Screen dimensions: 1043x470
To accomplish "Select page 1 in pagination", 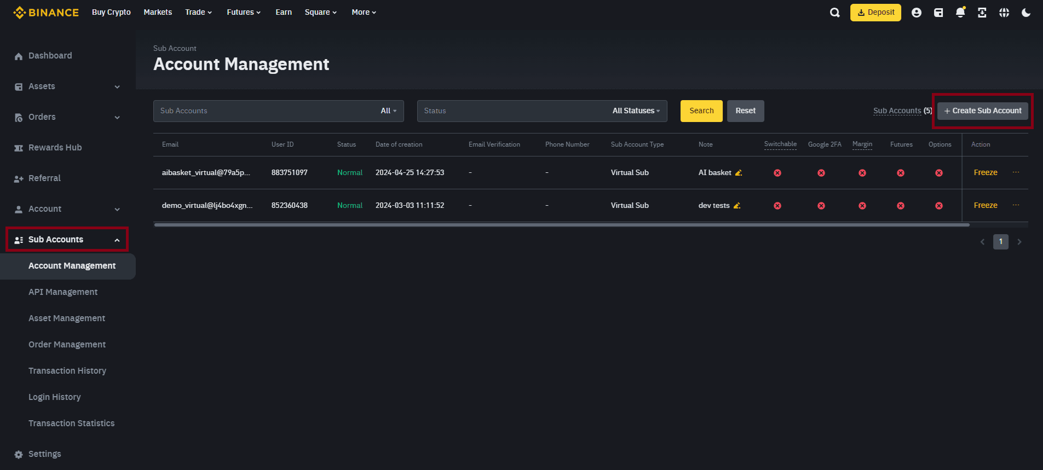I will [x=1001, y=242].
